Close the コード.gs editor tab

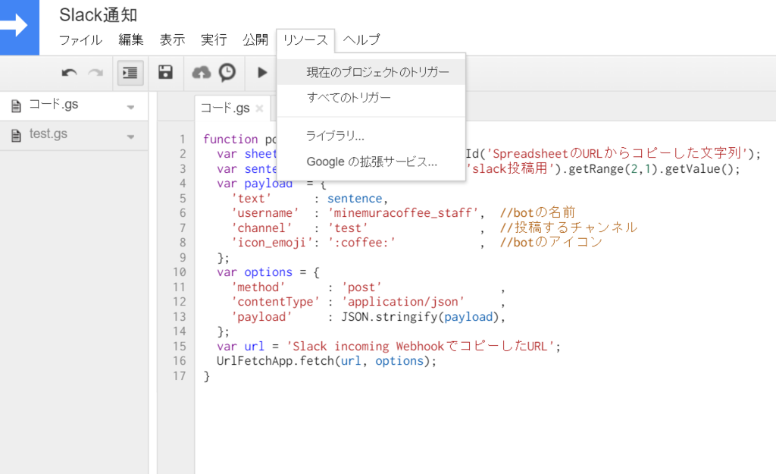point(259,108)
